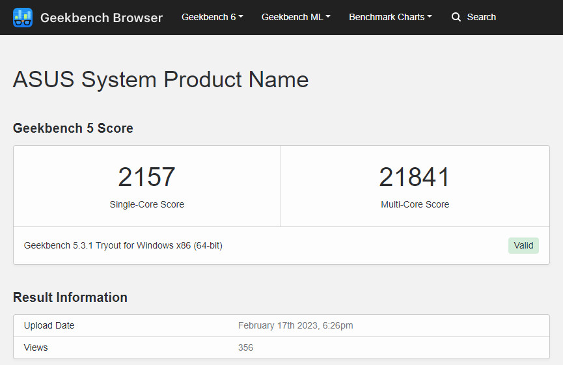Screen dimensions: 563x365
Task: Click the Valid status badge
Action: (523, 245)
